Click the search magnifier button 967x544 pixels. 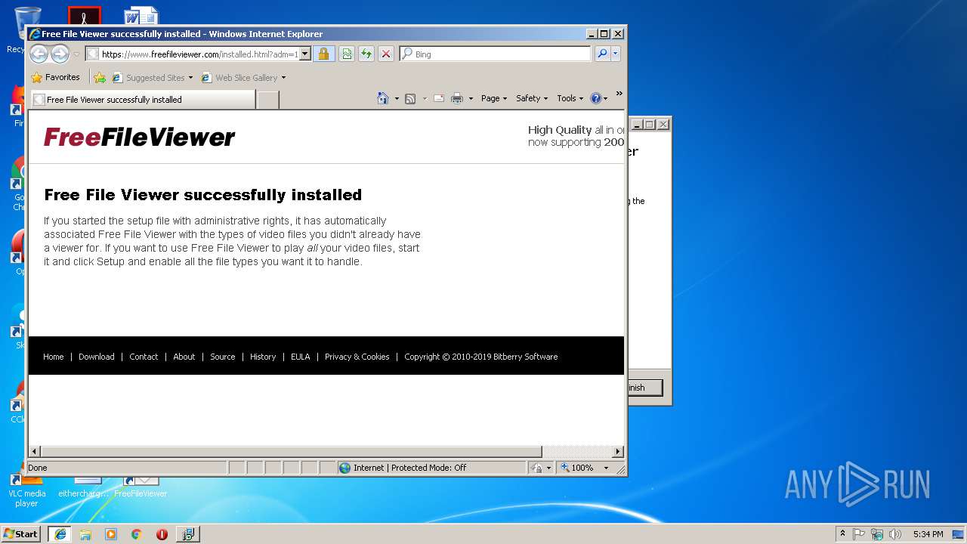tap(602, 54)
